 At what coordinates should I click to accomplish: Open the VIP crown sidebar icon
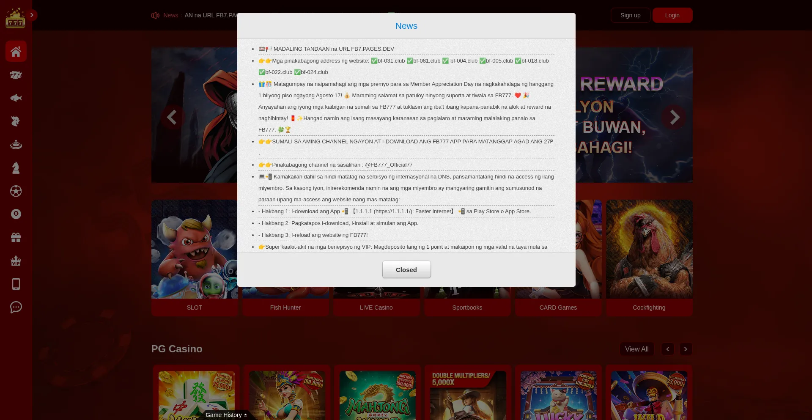(16, 261)
